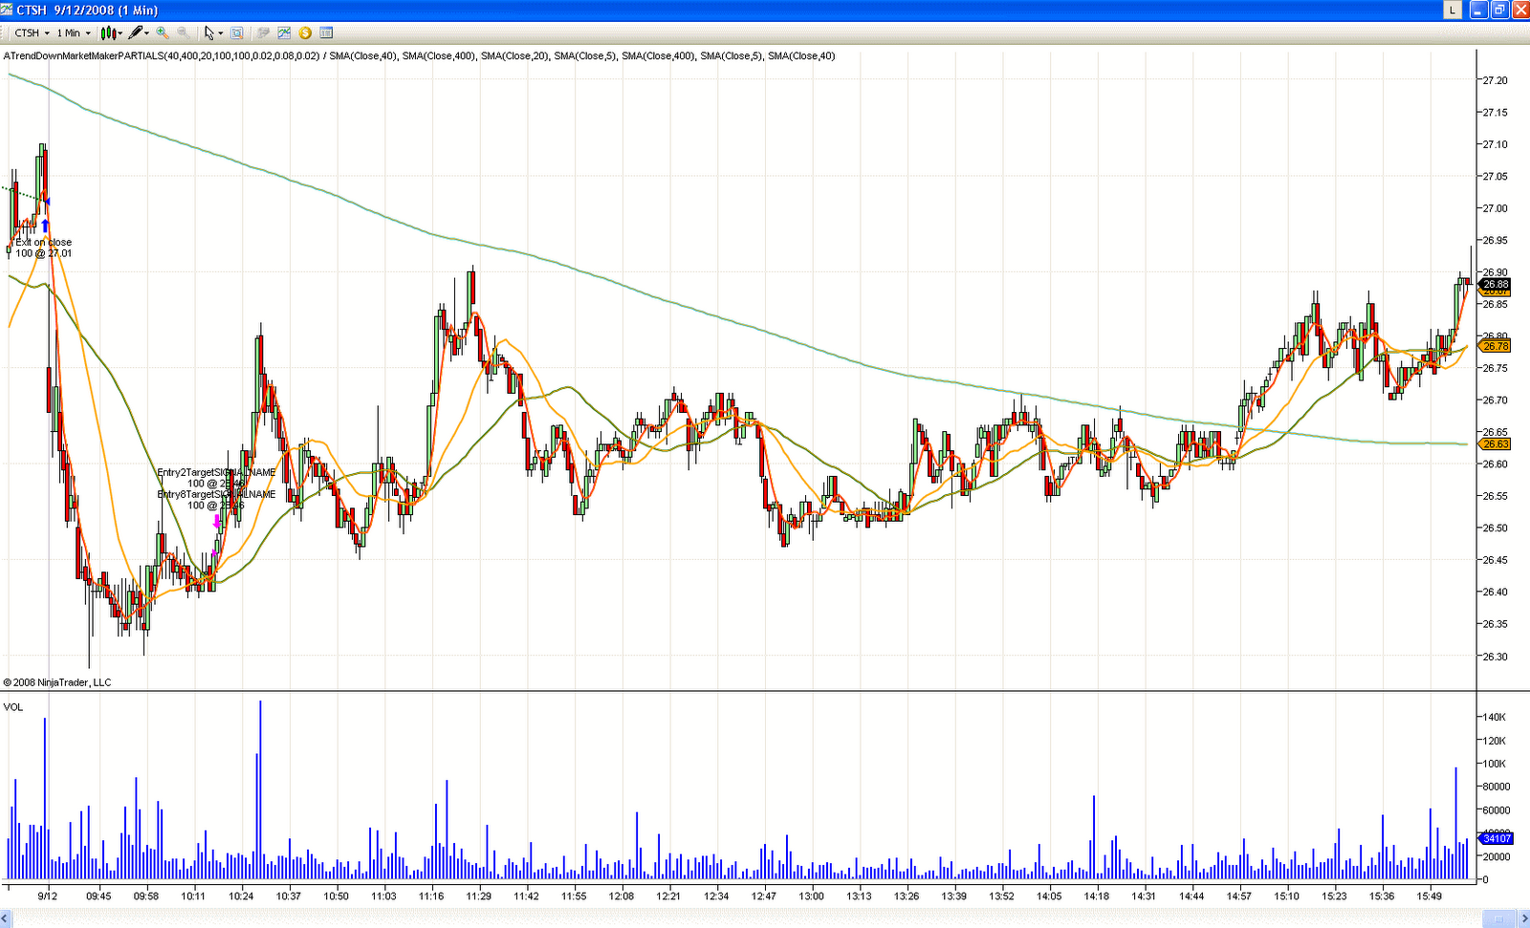Image resolution: width=1530 pixels, height=928 pixels.
Task: Select the cursor pointer tool icon
Action: pyautogui.click(x=208, y=32)
